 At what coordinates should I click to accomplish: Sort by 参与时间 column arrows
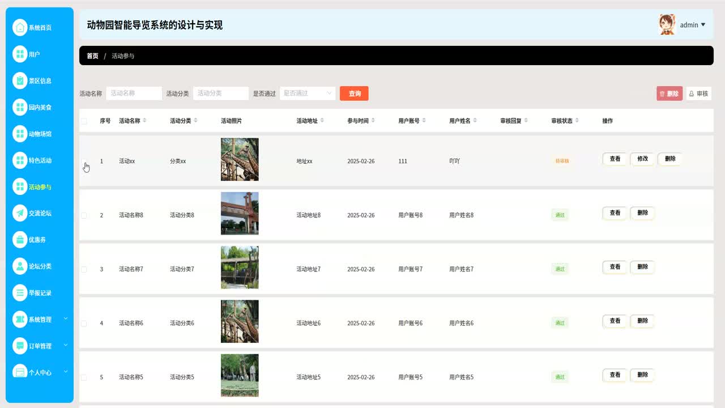(x=373, y=121)
